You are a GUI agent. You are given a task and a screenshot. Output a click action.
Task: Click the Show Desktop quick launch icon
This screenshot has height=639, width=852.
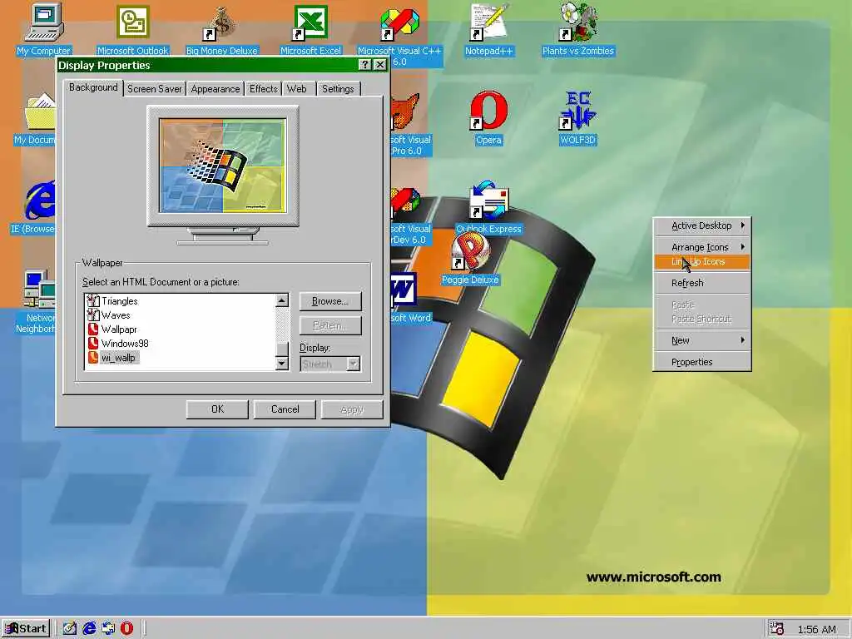pyautogui.click(x=70, y=629)
